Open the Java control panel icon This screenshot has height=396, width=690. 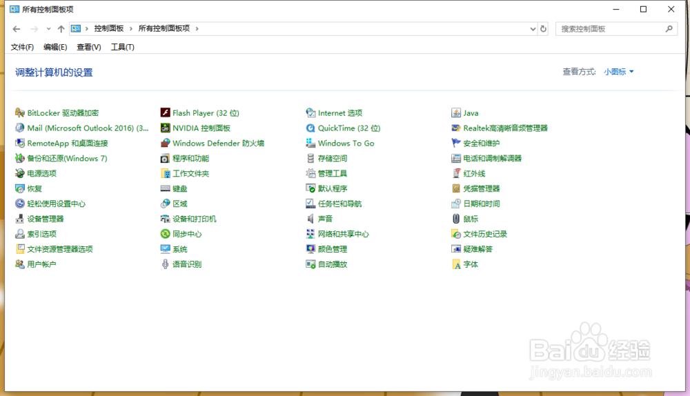pyautogui.click(x=456, y=112)
